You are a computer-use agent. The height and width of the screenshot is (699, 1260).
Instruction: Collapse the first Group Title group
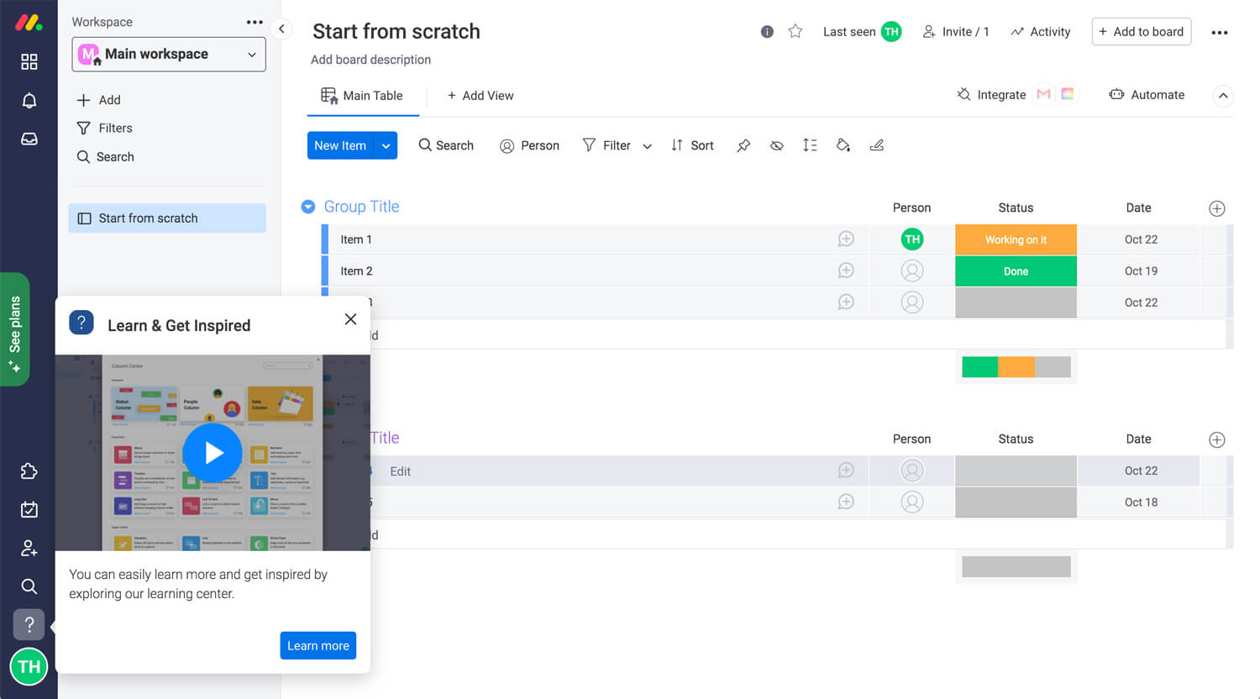click(308, 207)
